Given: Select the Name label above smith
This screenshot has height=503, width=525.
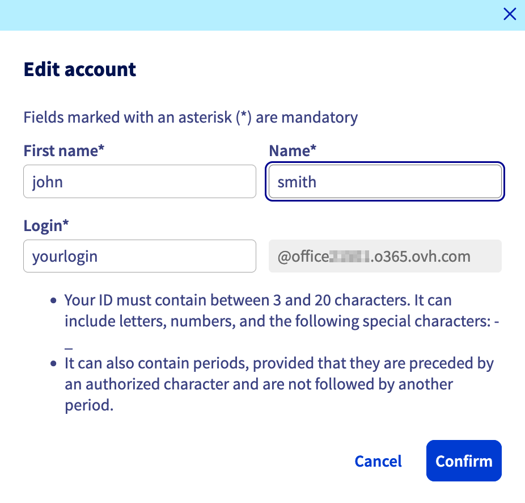Looking at the screenshot, I should tap(293, 151).
